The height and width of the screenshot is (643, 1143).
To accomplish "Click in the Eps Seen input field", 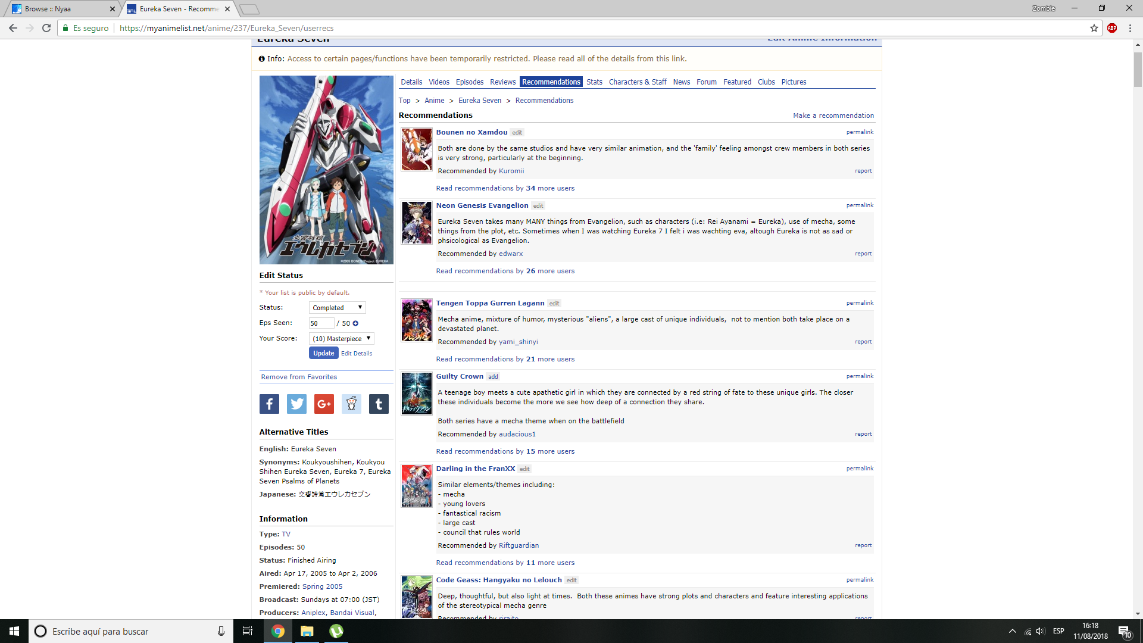I will coord(321,323).
